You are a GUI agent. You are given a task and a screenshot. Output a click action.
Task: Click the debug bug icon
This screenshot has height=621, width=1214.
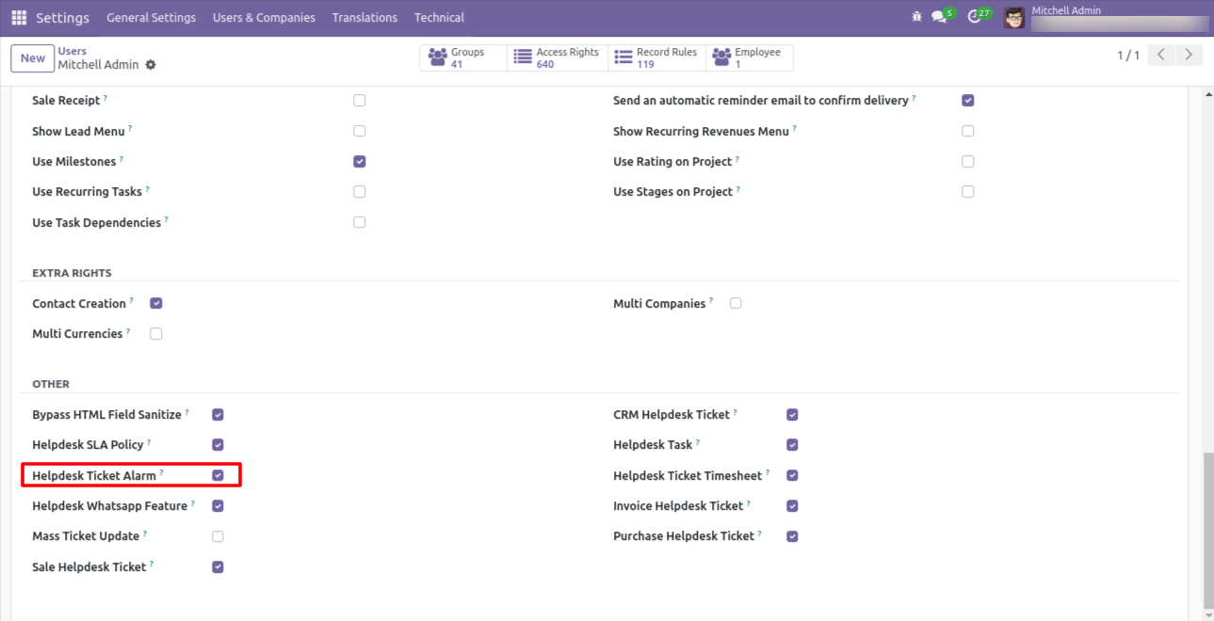click(916, 17)
